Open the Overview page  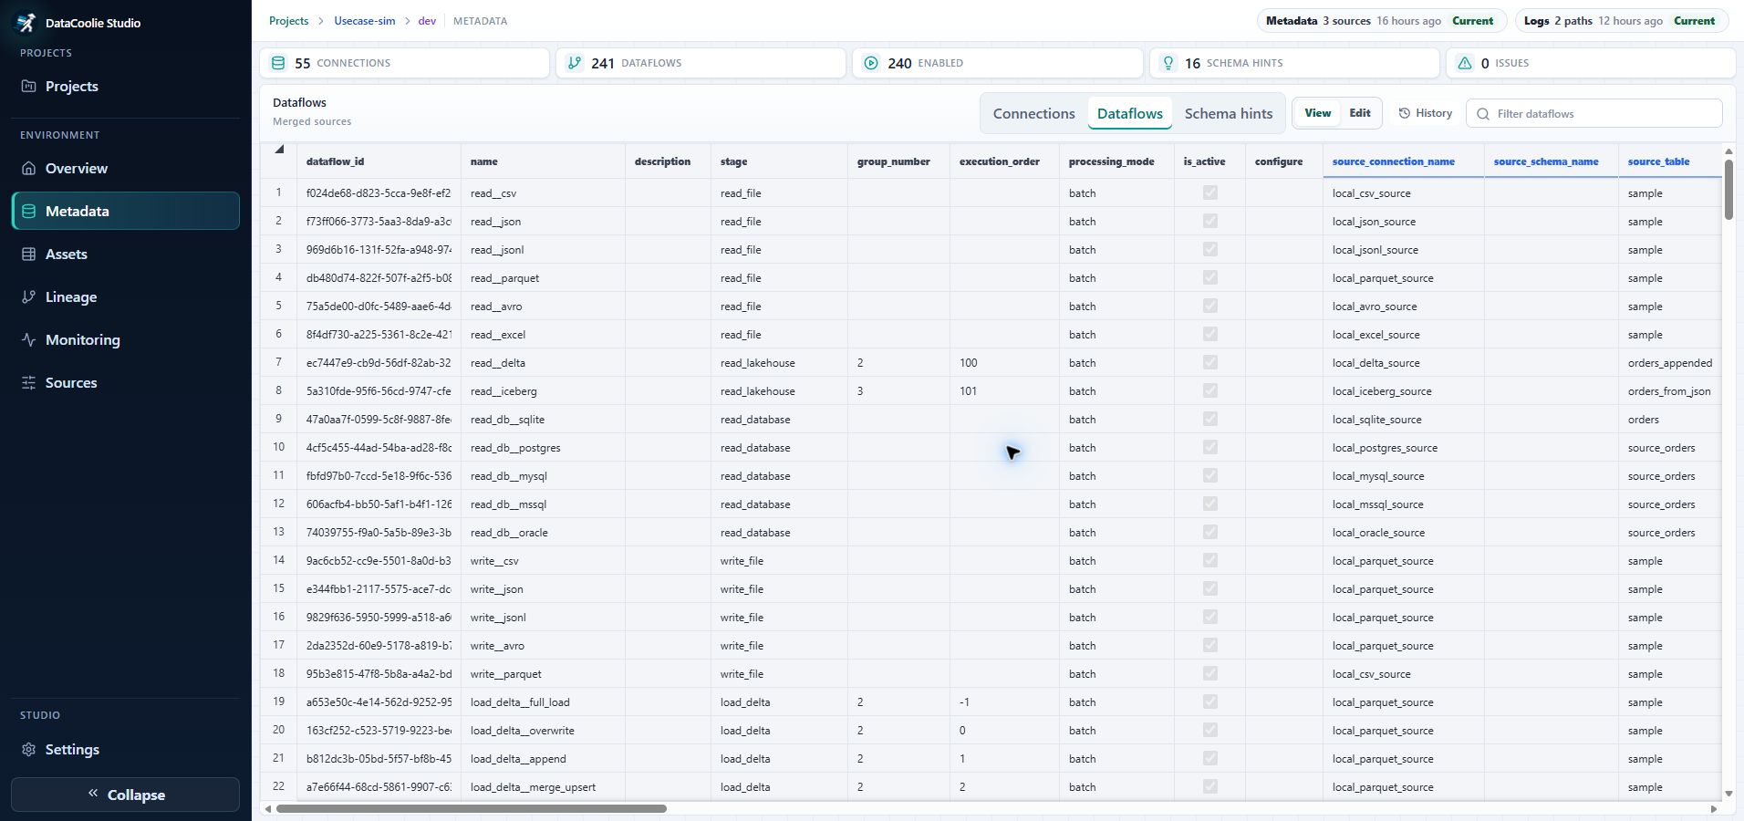pyautogui.click(x=126, y=169)
